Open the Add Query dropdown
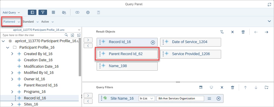The image size is (274, 107). 11,13
